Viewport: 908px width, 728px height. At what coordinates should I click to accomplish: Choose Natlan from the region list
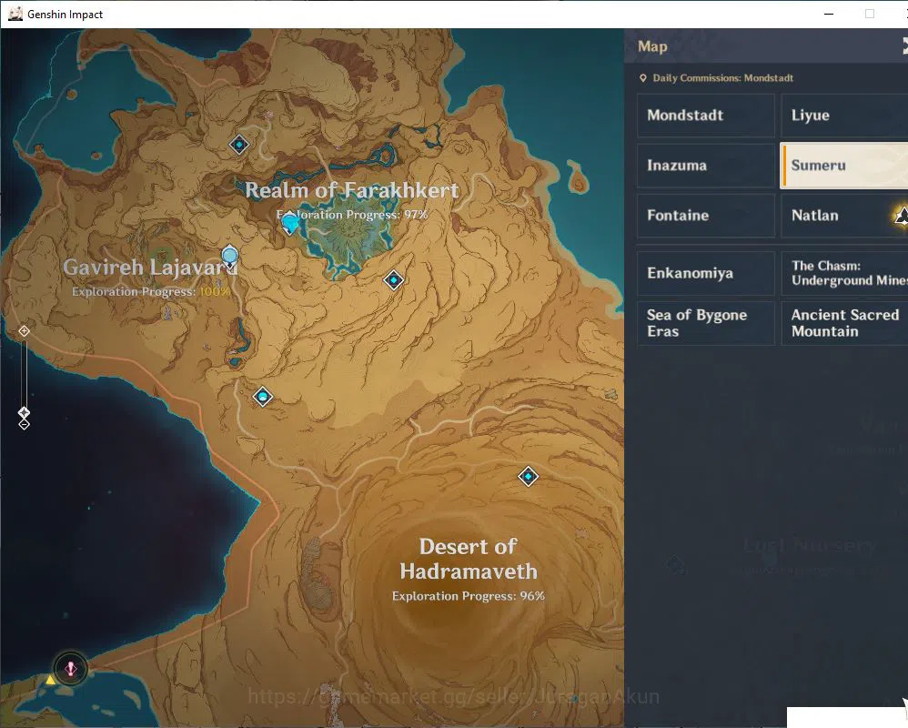[x=844, y=216]
